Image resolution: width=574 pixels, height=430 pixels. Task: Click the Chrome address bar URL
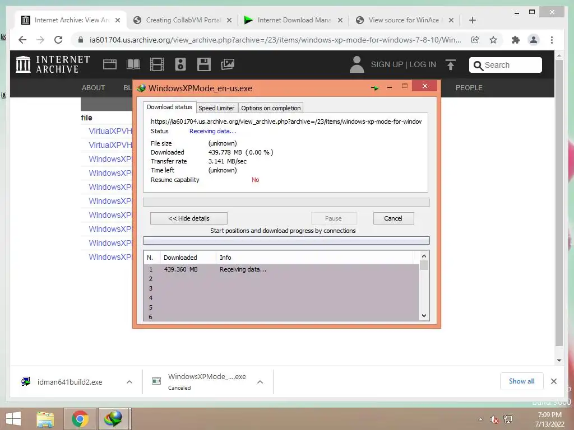point(275,40)
